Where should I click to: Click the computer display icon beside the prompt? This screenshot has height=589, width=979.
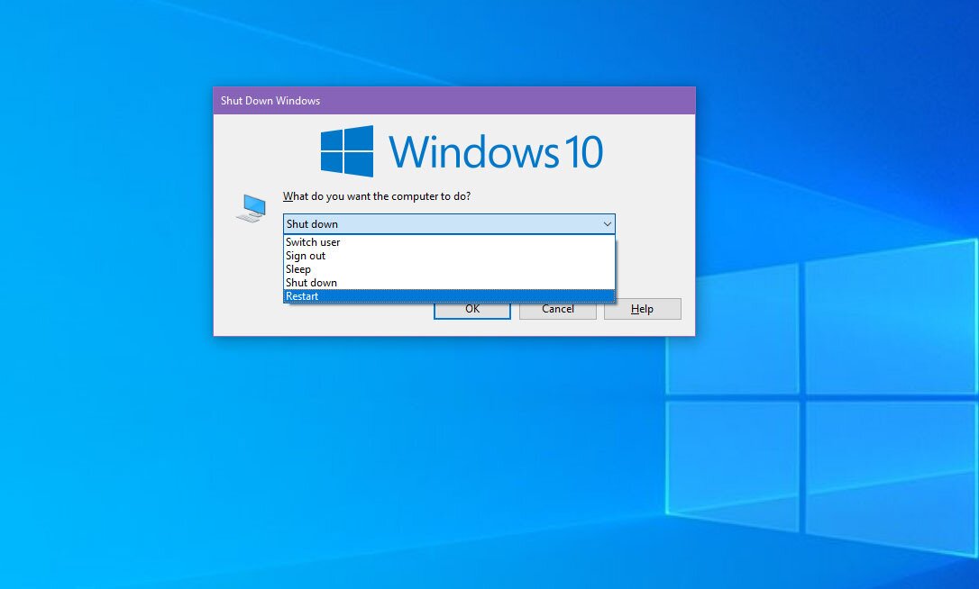(250, 205)
